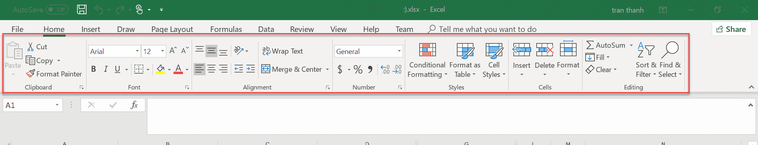Open Customize Quick Access Toolbar dropdown
The height and width of the screenshot is (145, 758).
[x=161, y=9]
